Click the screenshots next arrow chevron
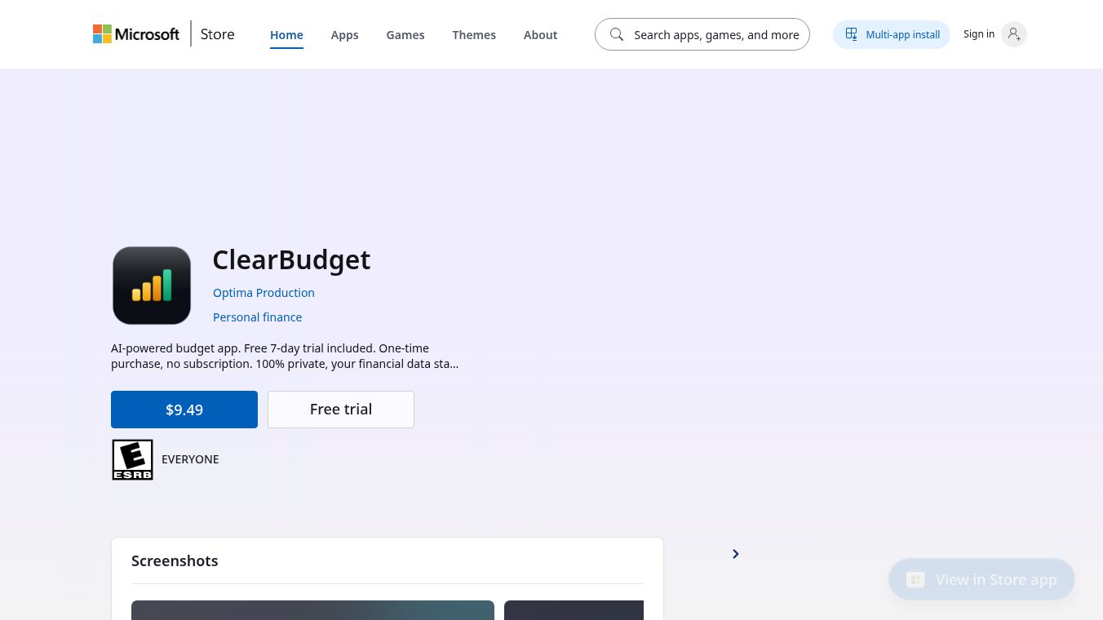Screen dimensions: 1103x620 pos(735,554)
